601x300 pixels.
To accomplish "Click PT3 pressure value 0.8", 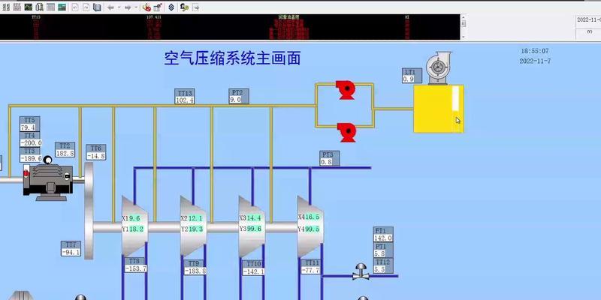I will click(x=326, y=162).
